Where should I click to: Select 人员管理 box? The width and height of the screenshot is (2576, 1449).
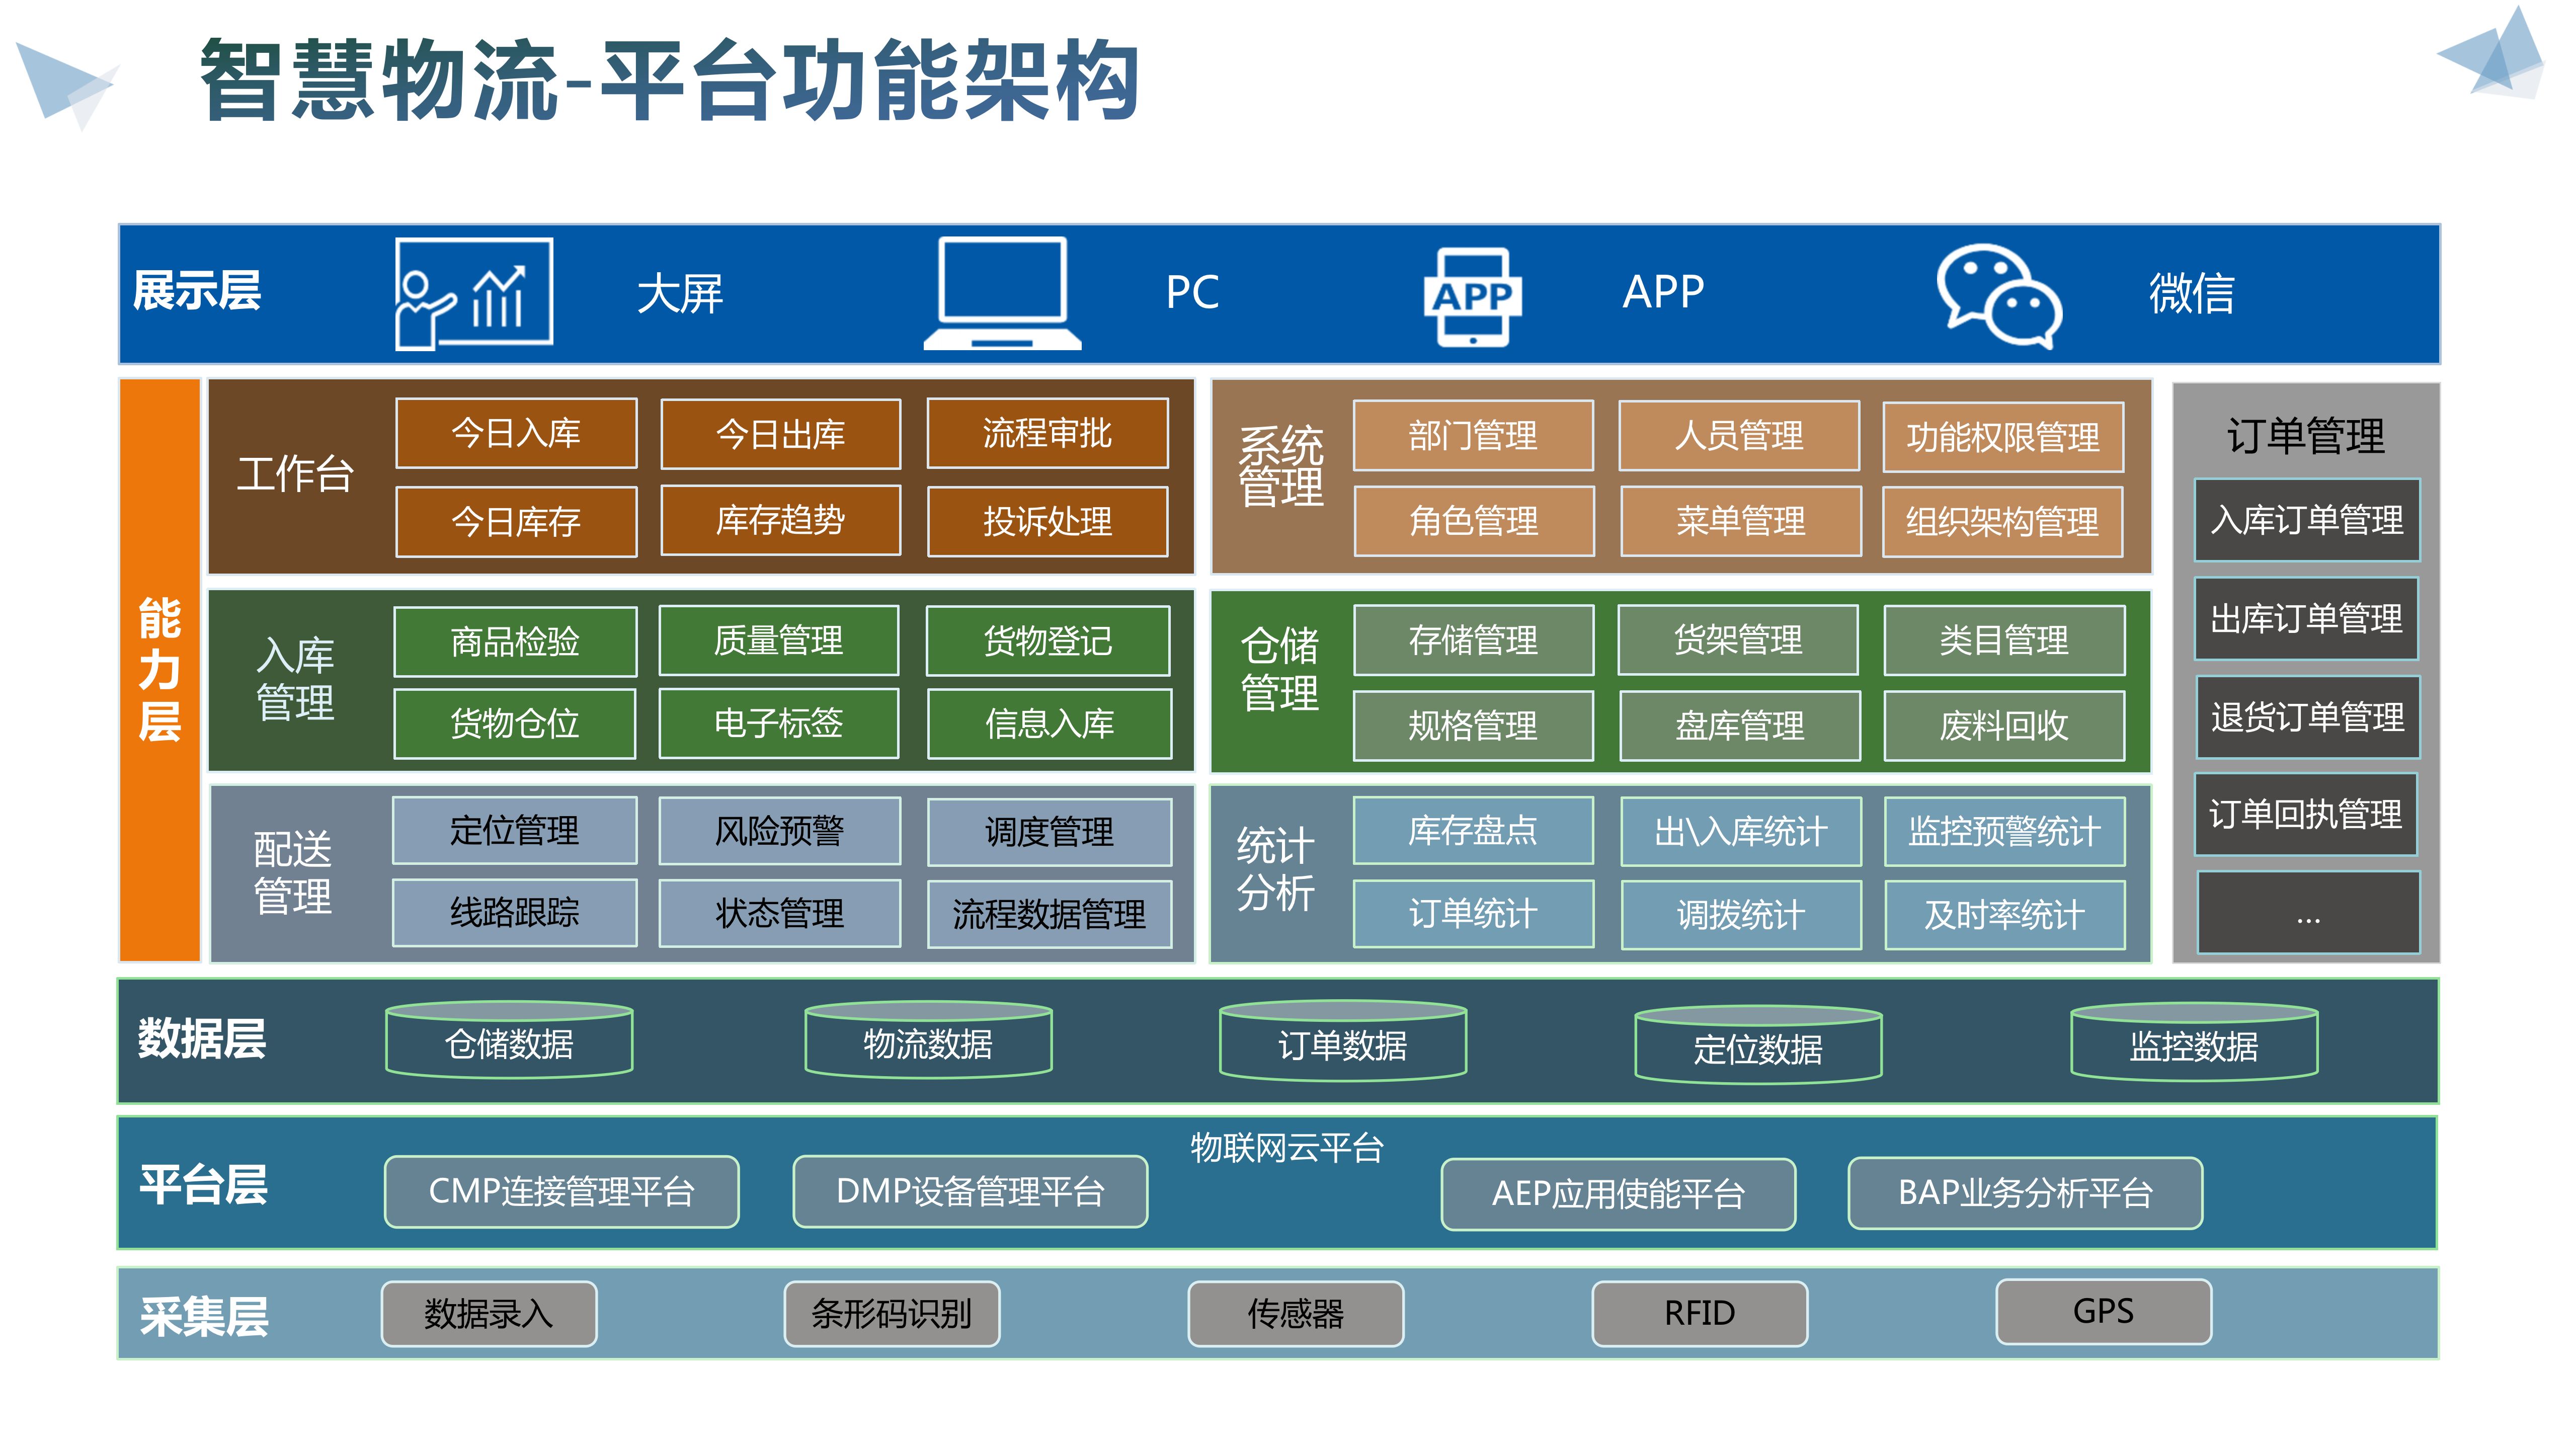pos(1739,435)
